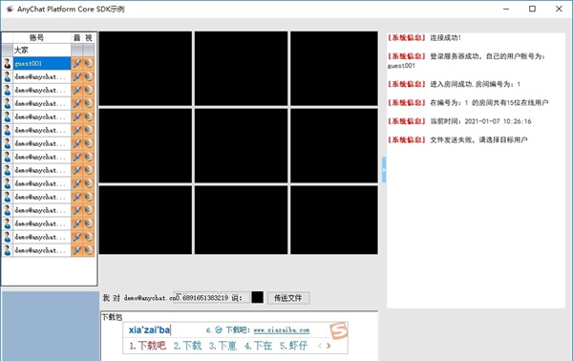573x361 pixels.
Task: Click the 视 video column header
Action: point(89,37)
